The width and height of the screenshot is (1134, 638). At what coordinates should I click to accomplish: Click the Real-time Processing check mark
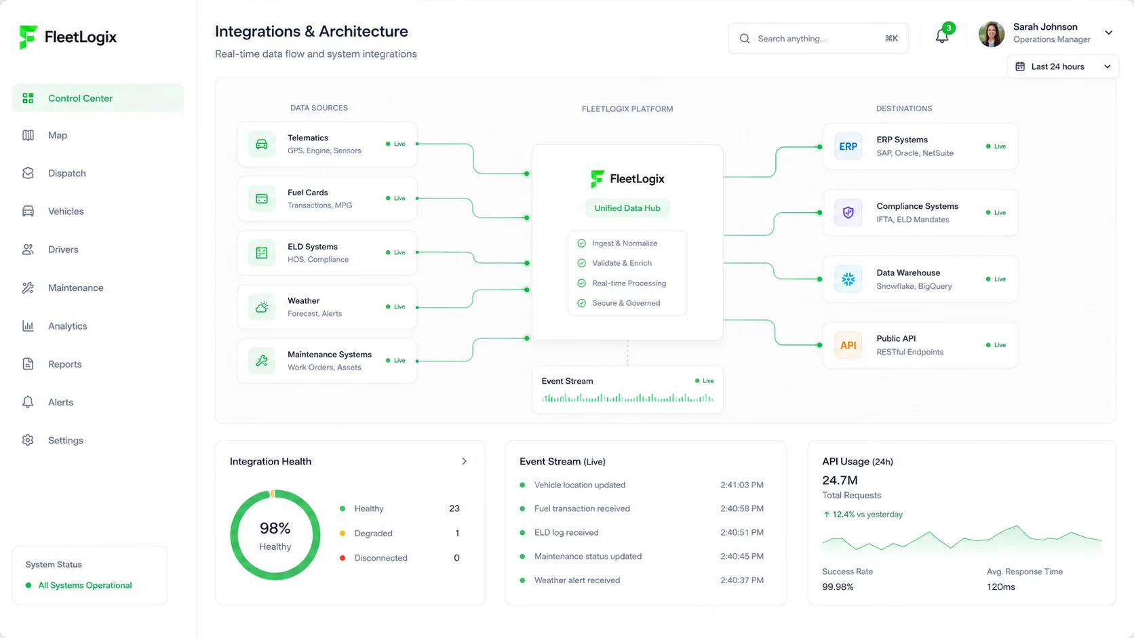click(x=581, y=283)
